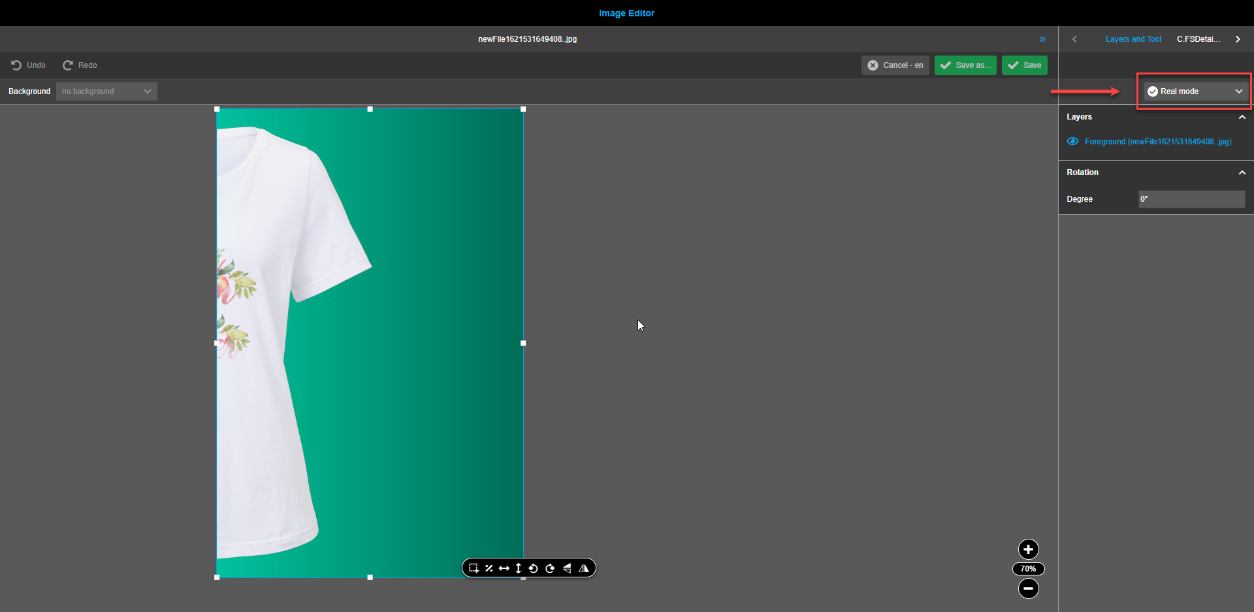Zoom in with the plus button

(1028, 549)
